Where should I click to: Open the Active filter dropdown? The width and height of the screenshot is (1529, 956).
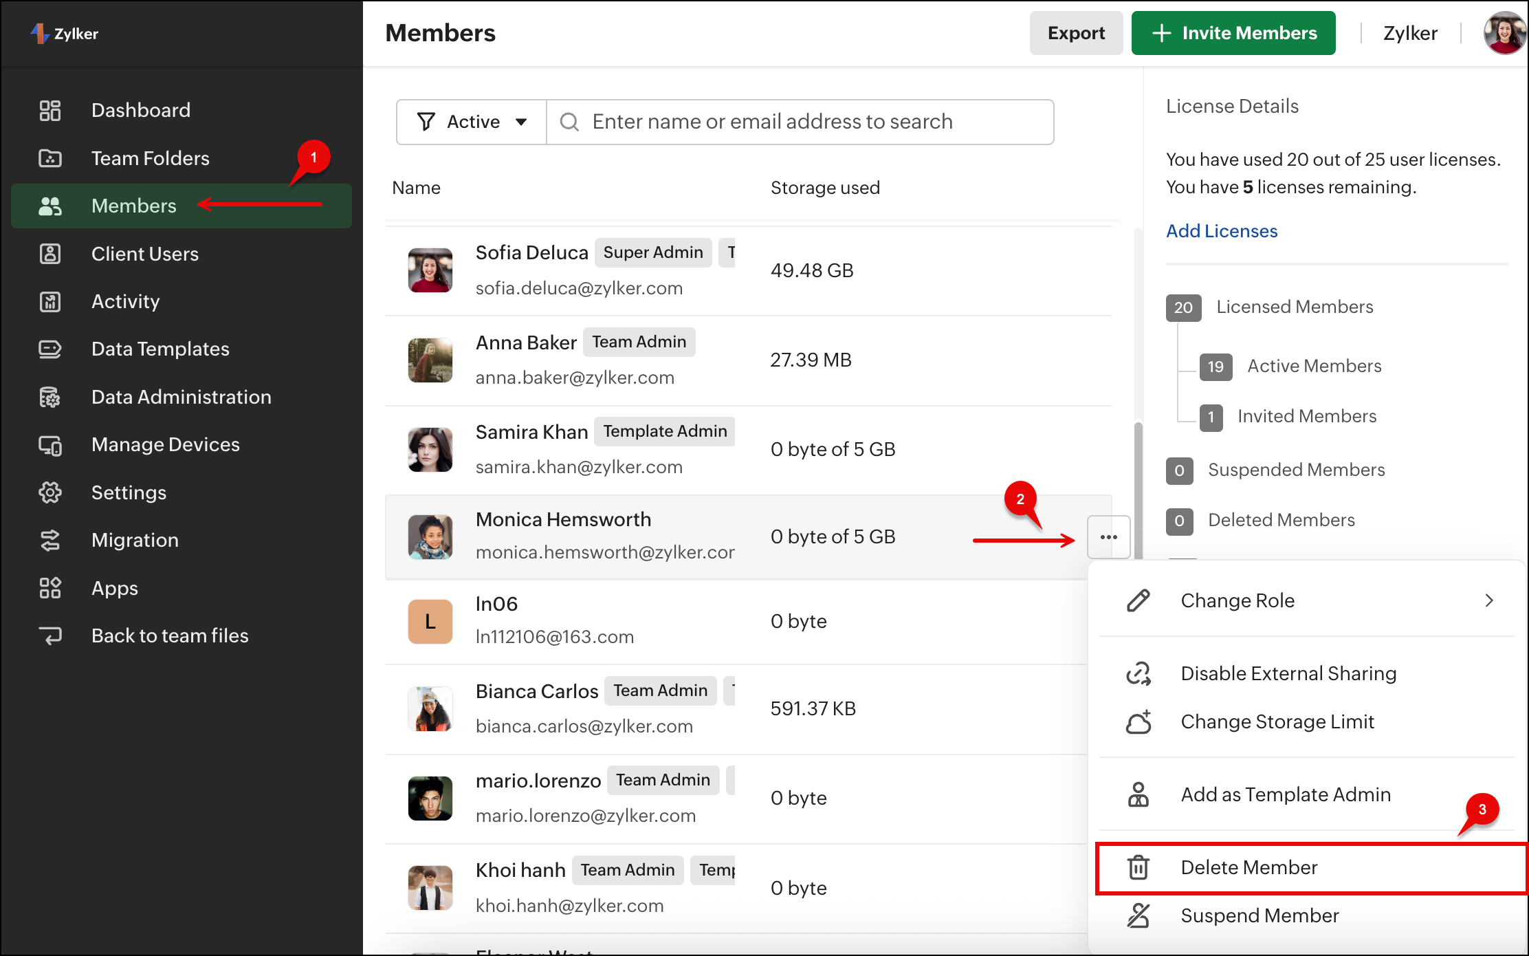coord(472,122)
